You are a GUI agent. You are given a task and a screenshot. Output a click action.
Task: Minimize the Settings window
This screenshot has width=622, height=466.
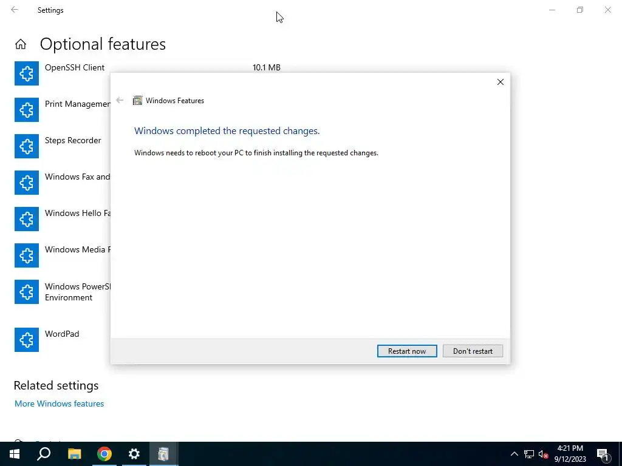552,10
